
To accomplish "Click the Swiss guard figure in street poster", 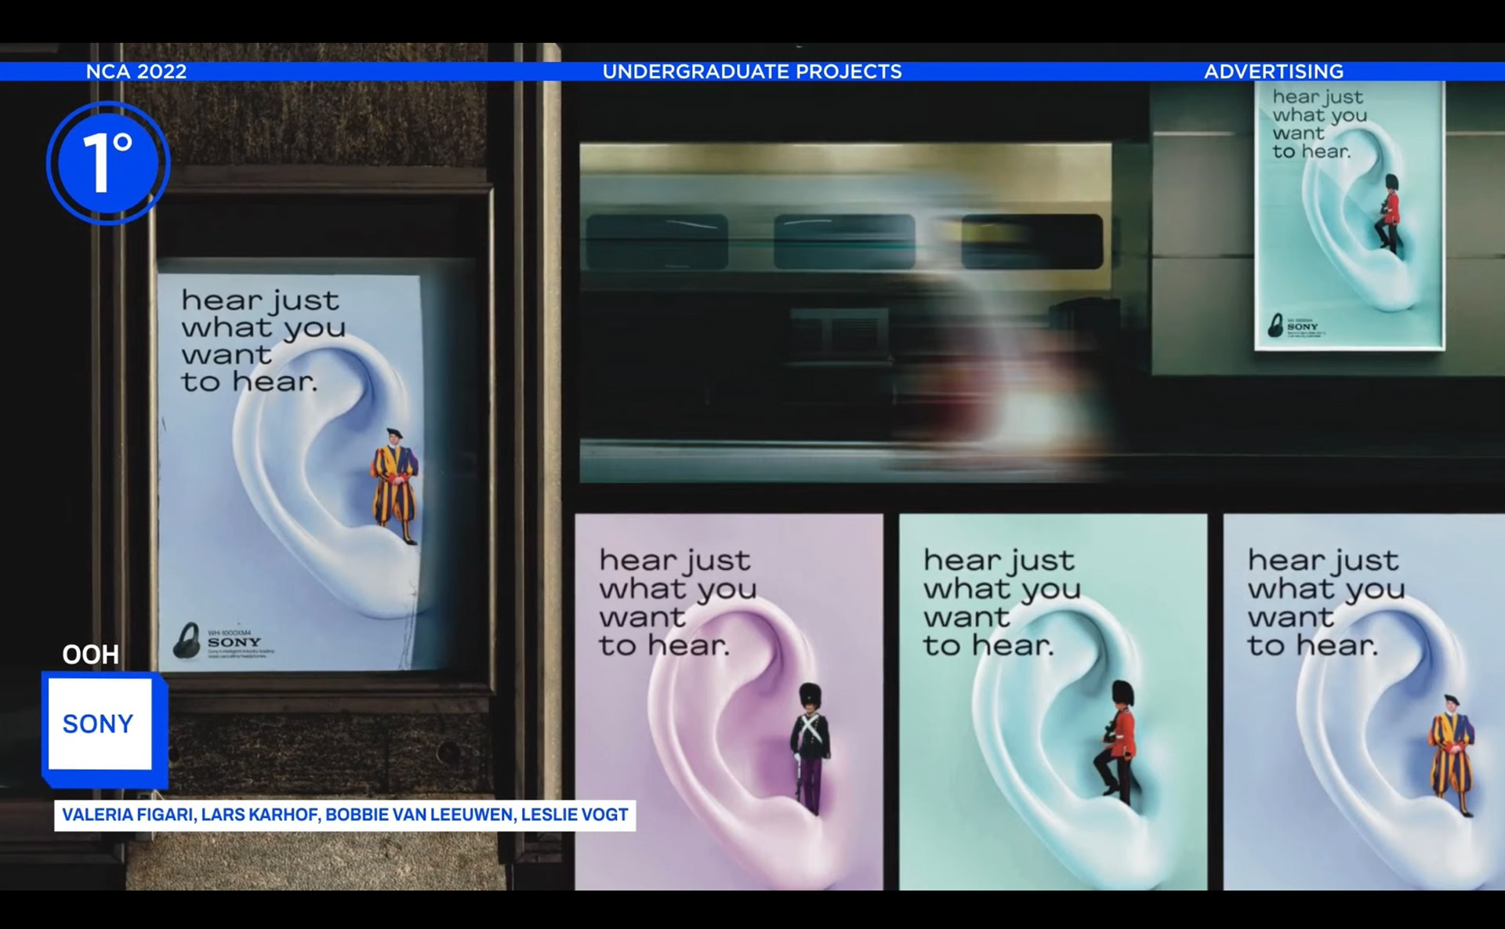I will click(395, 486).
